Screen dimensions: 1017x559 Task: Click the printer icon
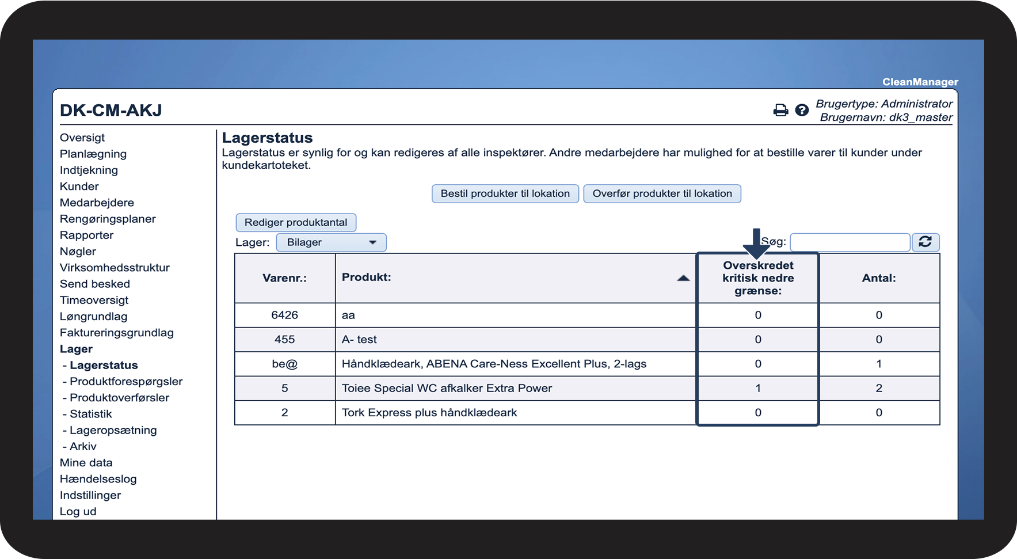[x=780, y=110]
